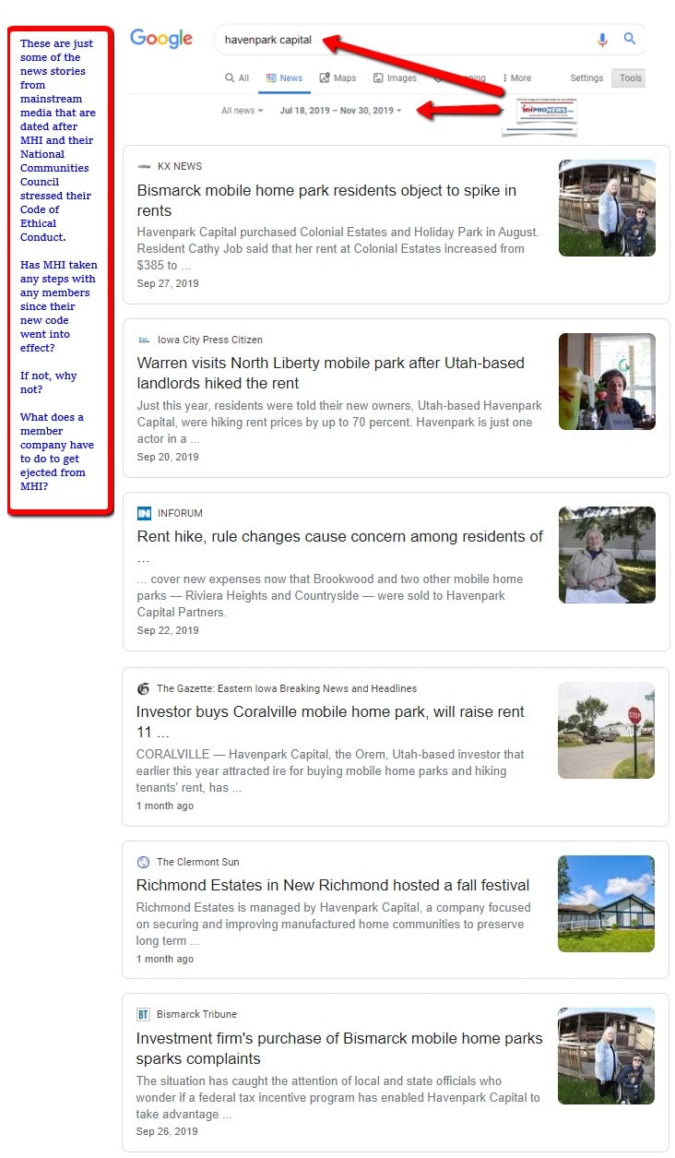Image resolution: width=675 pixels, height=1158 pixels.
Task: Click 'The Gazette: Eastern Iowa Breaking News' source name
Action: pyautogui.click(x=287, y=688)
